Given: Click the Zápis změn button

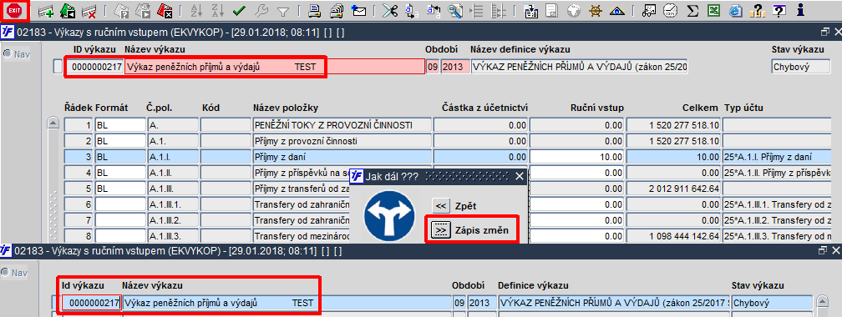Looking at the screenshot, I should 441,230.
